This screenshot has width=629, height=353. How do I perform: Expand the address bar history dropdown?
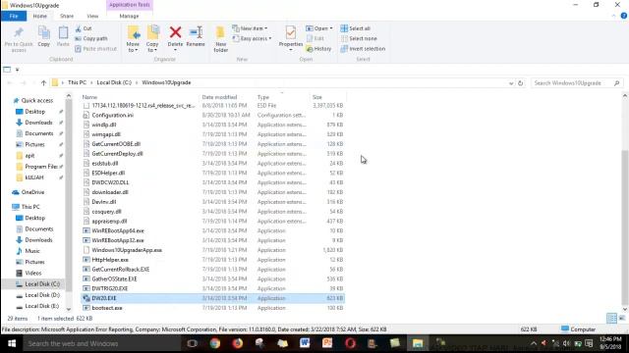(511, 83)
